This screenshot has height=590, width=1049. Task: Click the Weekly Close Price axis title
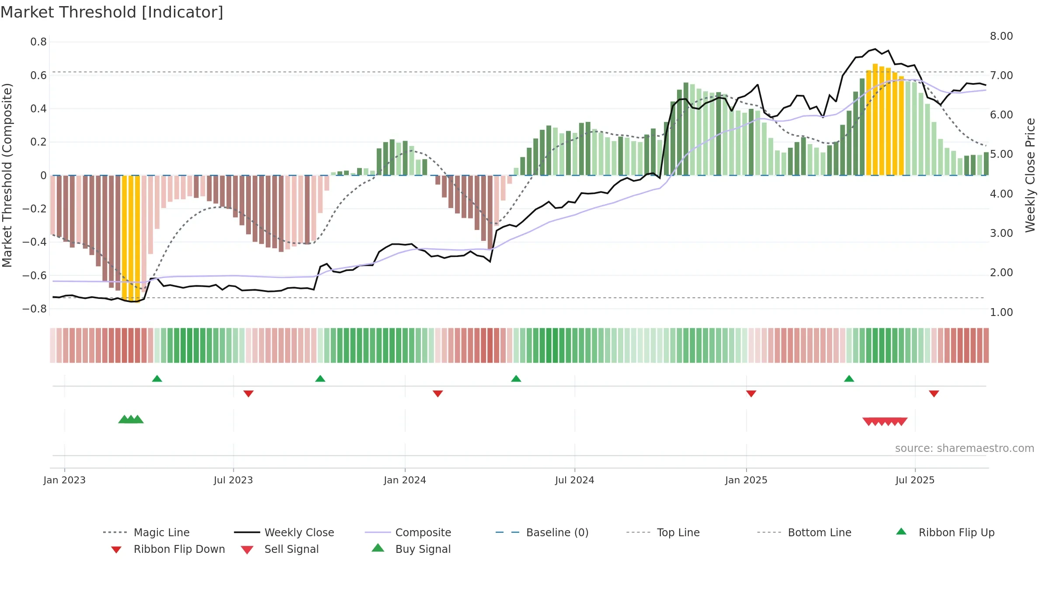(1030, 175)
